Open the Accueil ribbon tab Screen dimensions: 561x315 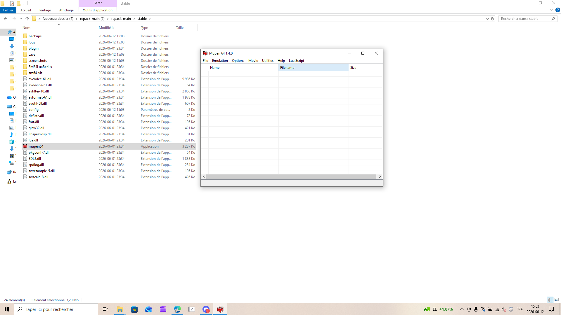pyautogui.click(x=26, y=10)
